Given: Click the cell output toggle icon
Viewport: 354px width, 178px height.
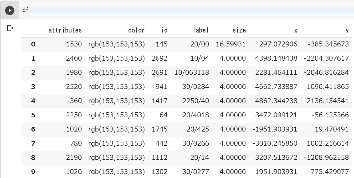Looking at the screenshot, I should point(10,28).
